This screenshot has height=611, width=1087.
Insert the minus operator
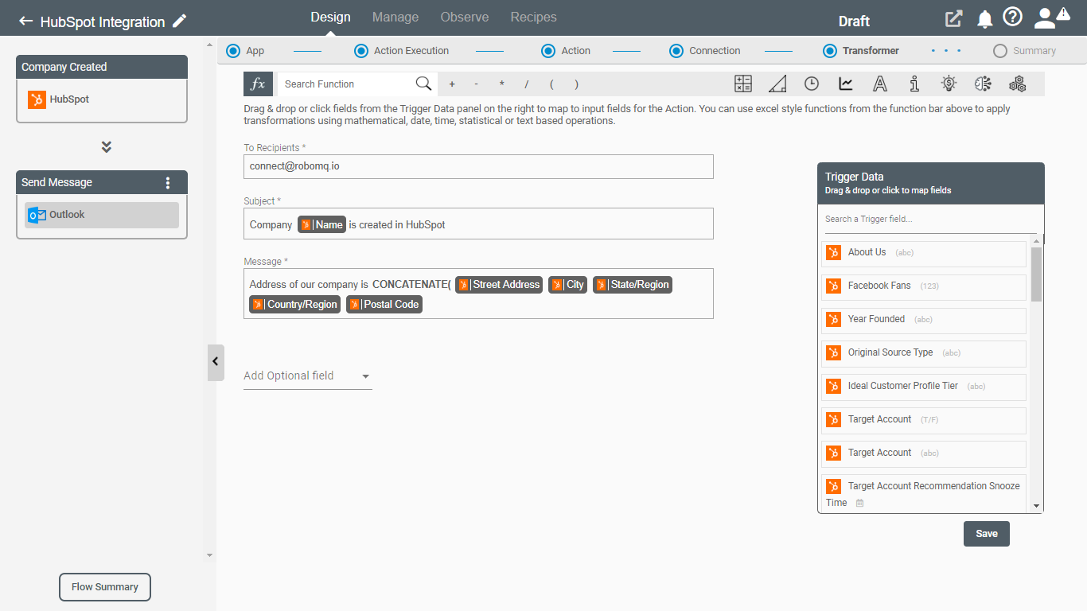click(x=476, y=84)
